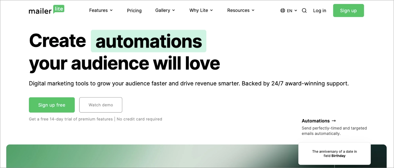
Task: Follow the Automations heading link
Action: [x=316, y=121]
